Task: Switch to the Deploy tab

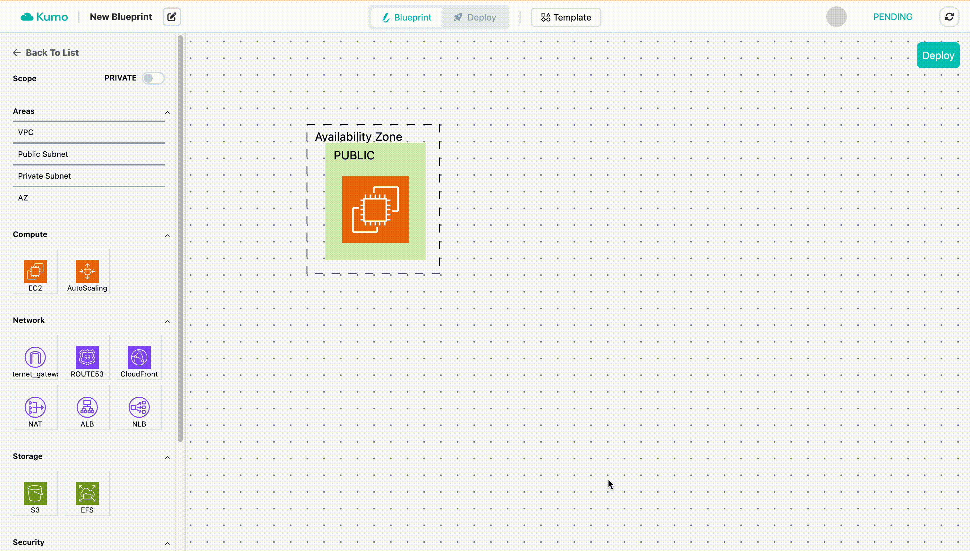Action: [x=475, y=17]
